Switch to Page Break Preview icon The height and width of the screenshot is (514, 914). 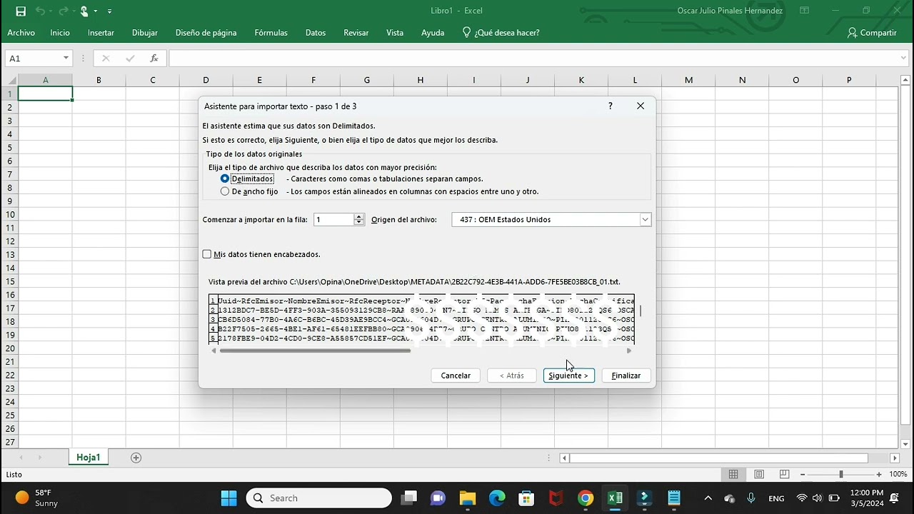click(x=785, y=475)
